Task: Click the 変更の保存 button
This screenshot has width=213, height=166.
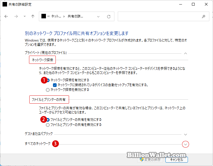Action: point(150,160)
